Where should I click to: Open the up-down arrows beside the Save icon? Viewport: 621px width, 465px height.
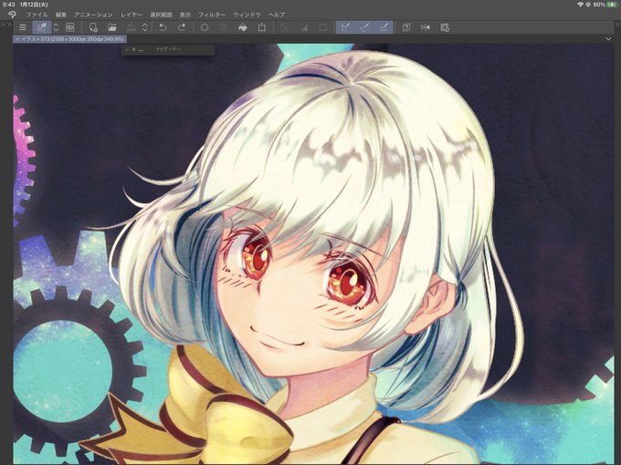pos(145,27)
